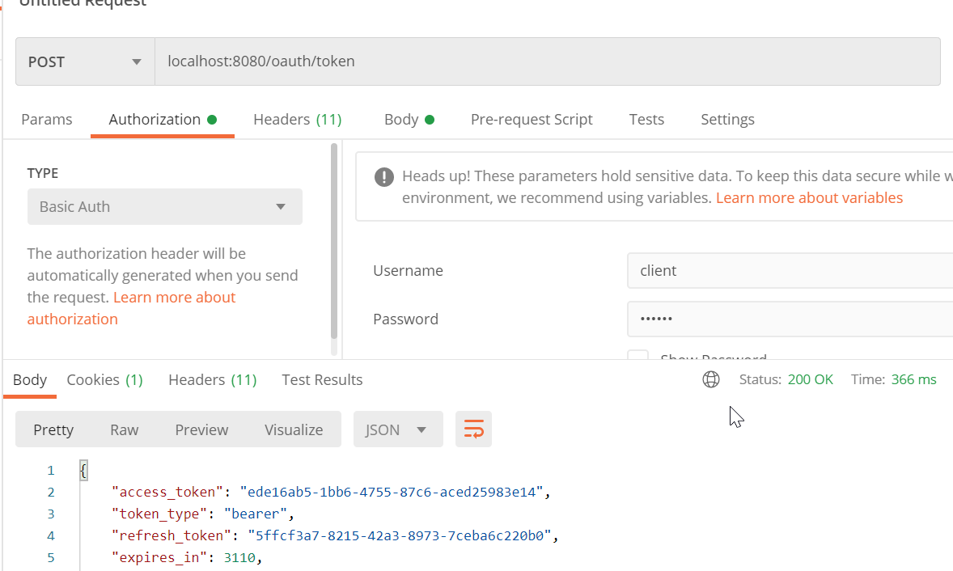Switch to Visualize response view

pyautogui.click(x=294, y=429)
